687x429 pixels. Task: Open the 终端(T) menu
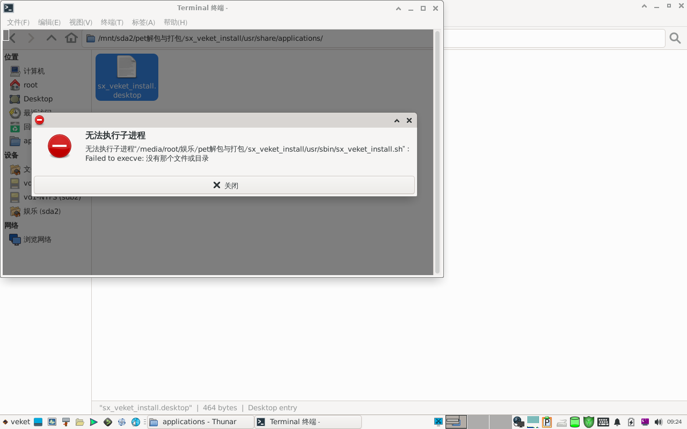click(x=112, y=22)
